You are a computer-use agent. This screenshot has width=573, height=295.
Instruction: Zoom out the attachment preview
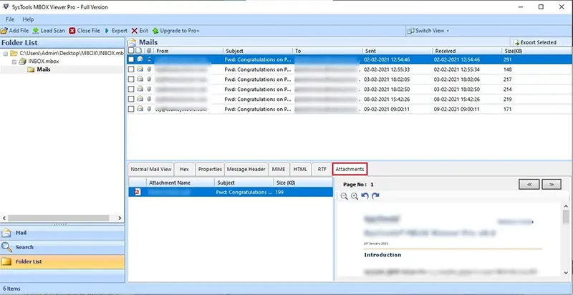tap(345, 196)
